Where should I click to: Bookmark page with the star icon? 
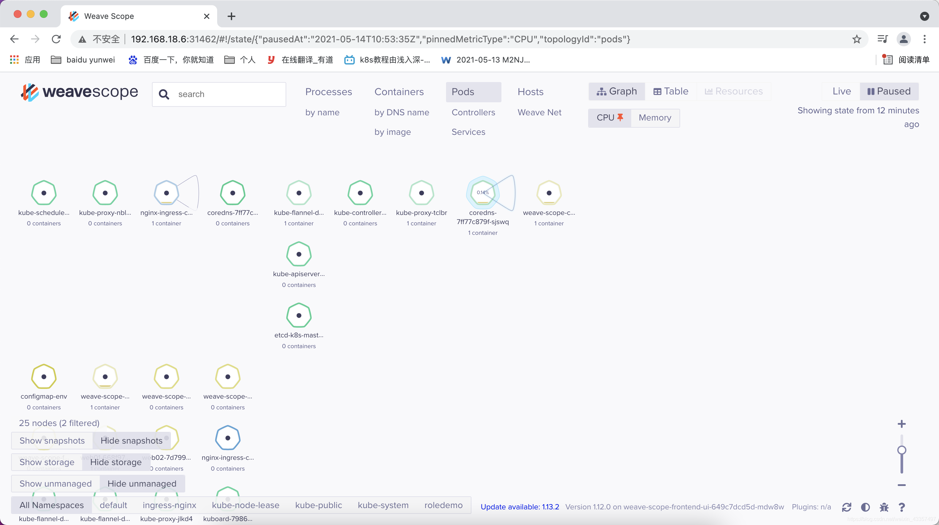(857, 39)
